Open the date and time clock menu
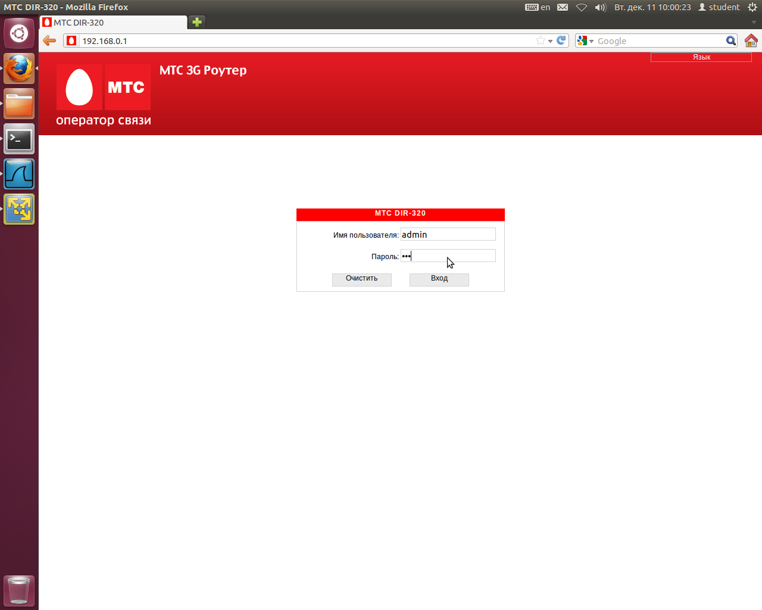 (652, 7)
